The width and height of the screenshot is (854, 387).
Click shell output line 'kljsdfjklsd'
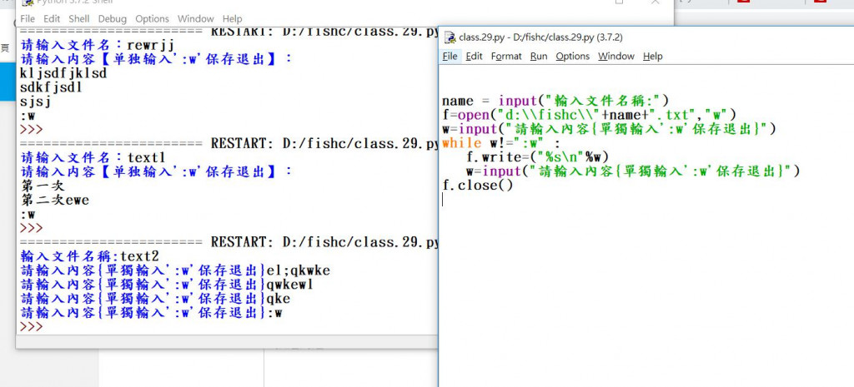[x=63, y=73]
